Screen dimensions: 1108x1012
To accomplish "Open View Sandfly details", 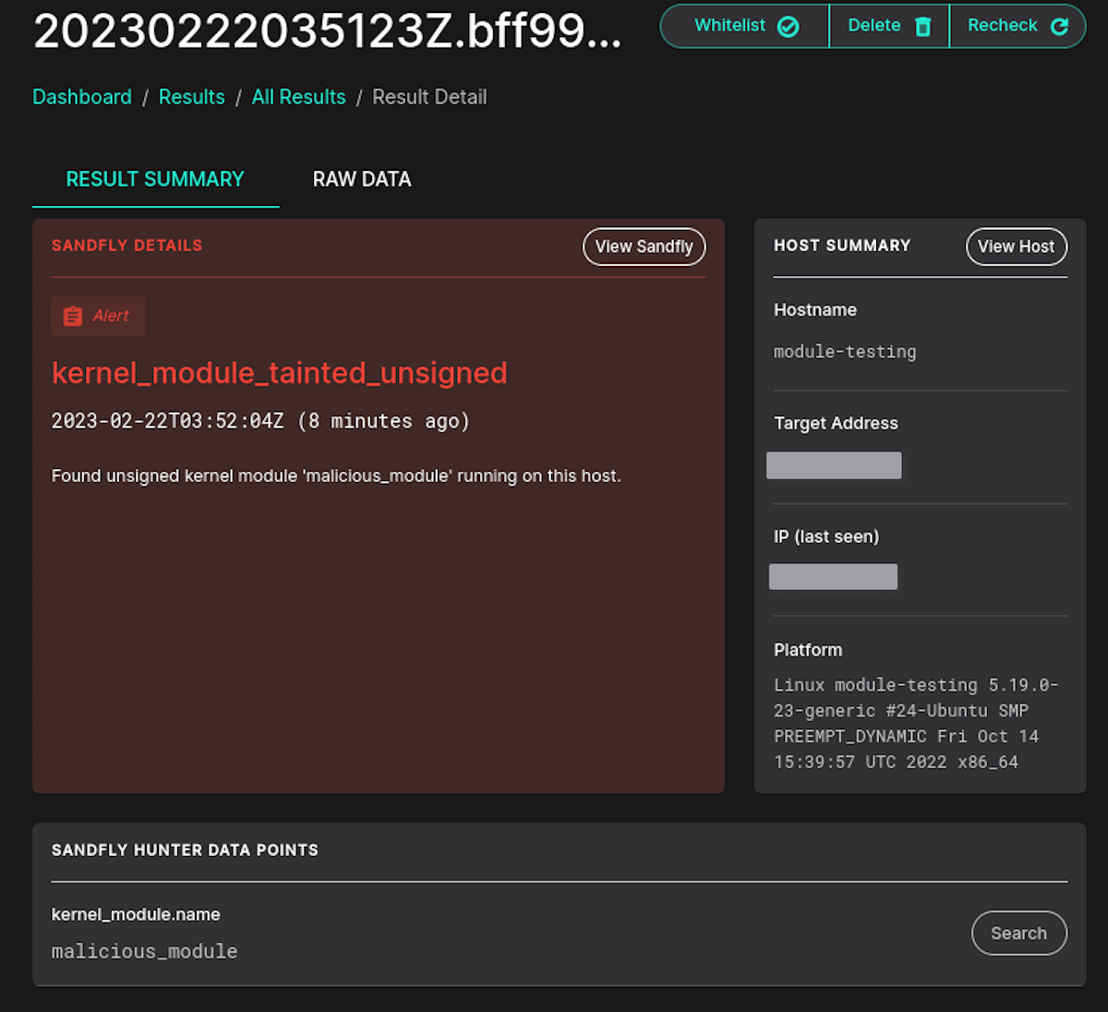I will click(644, 247).
